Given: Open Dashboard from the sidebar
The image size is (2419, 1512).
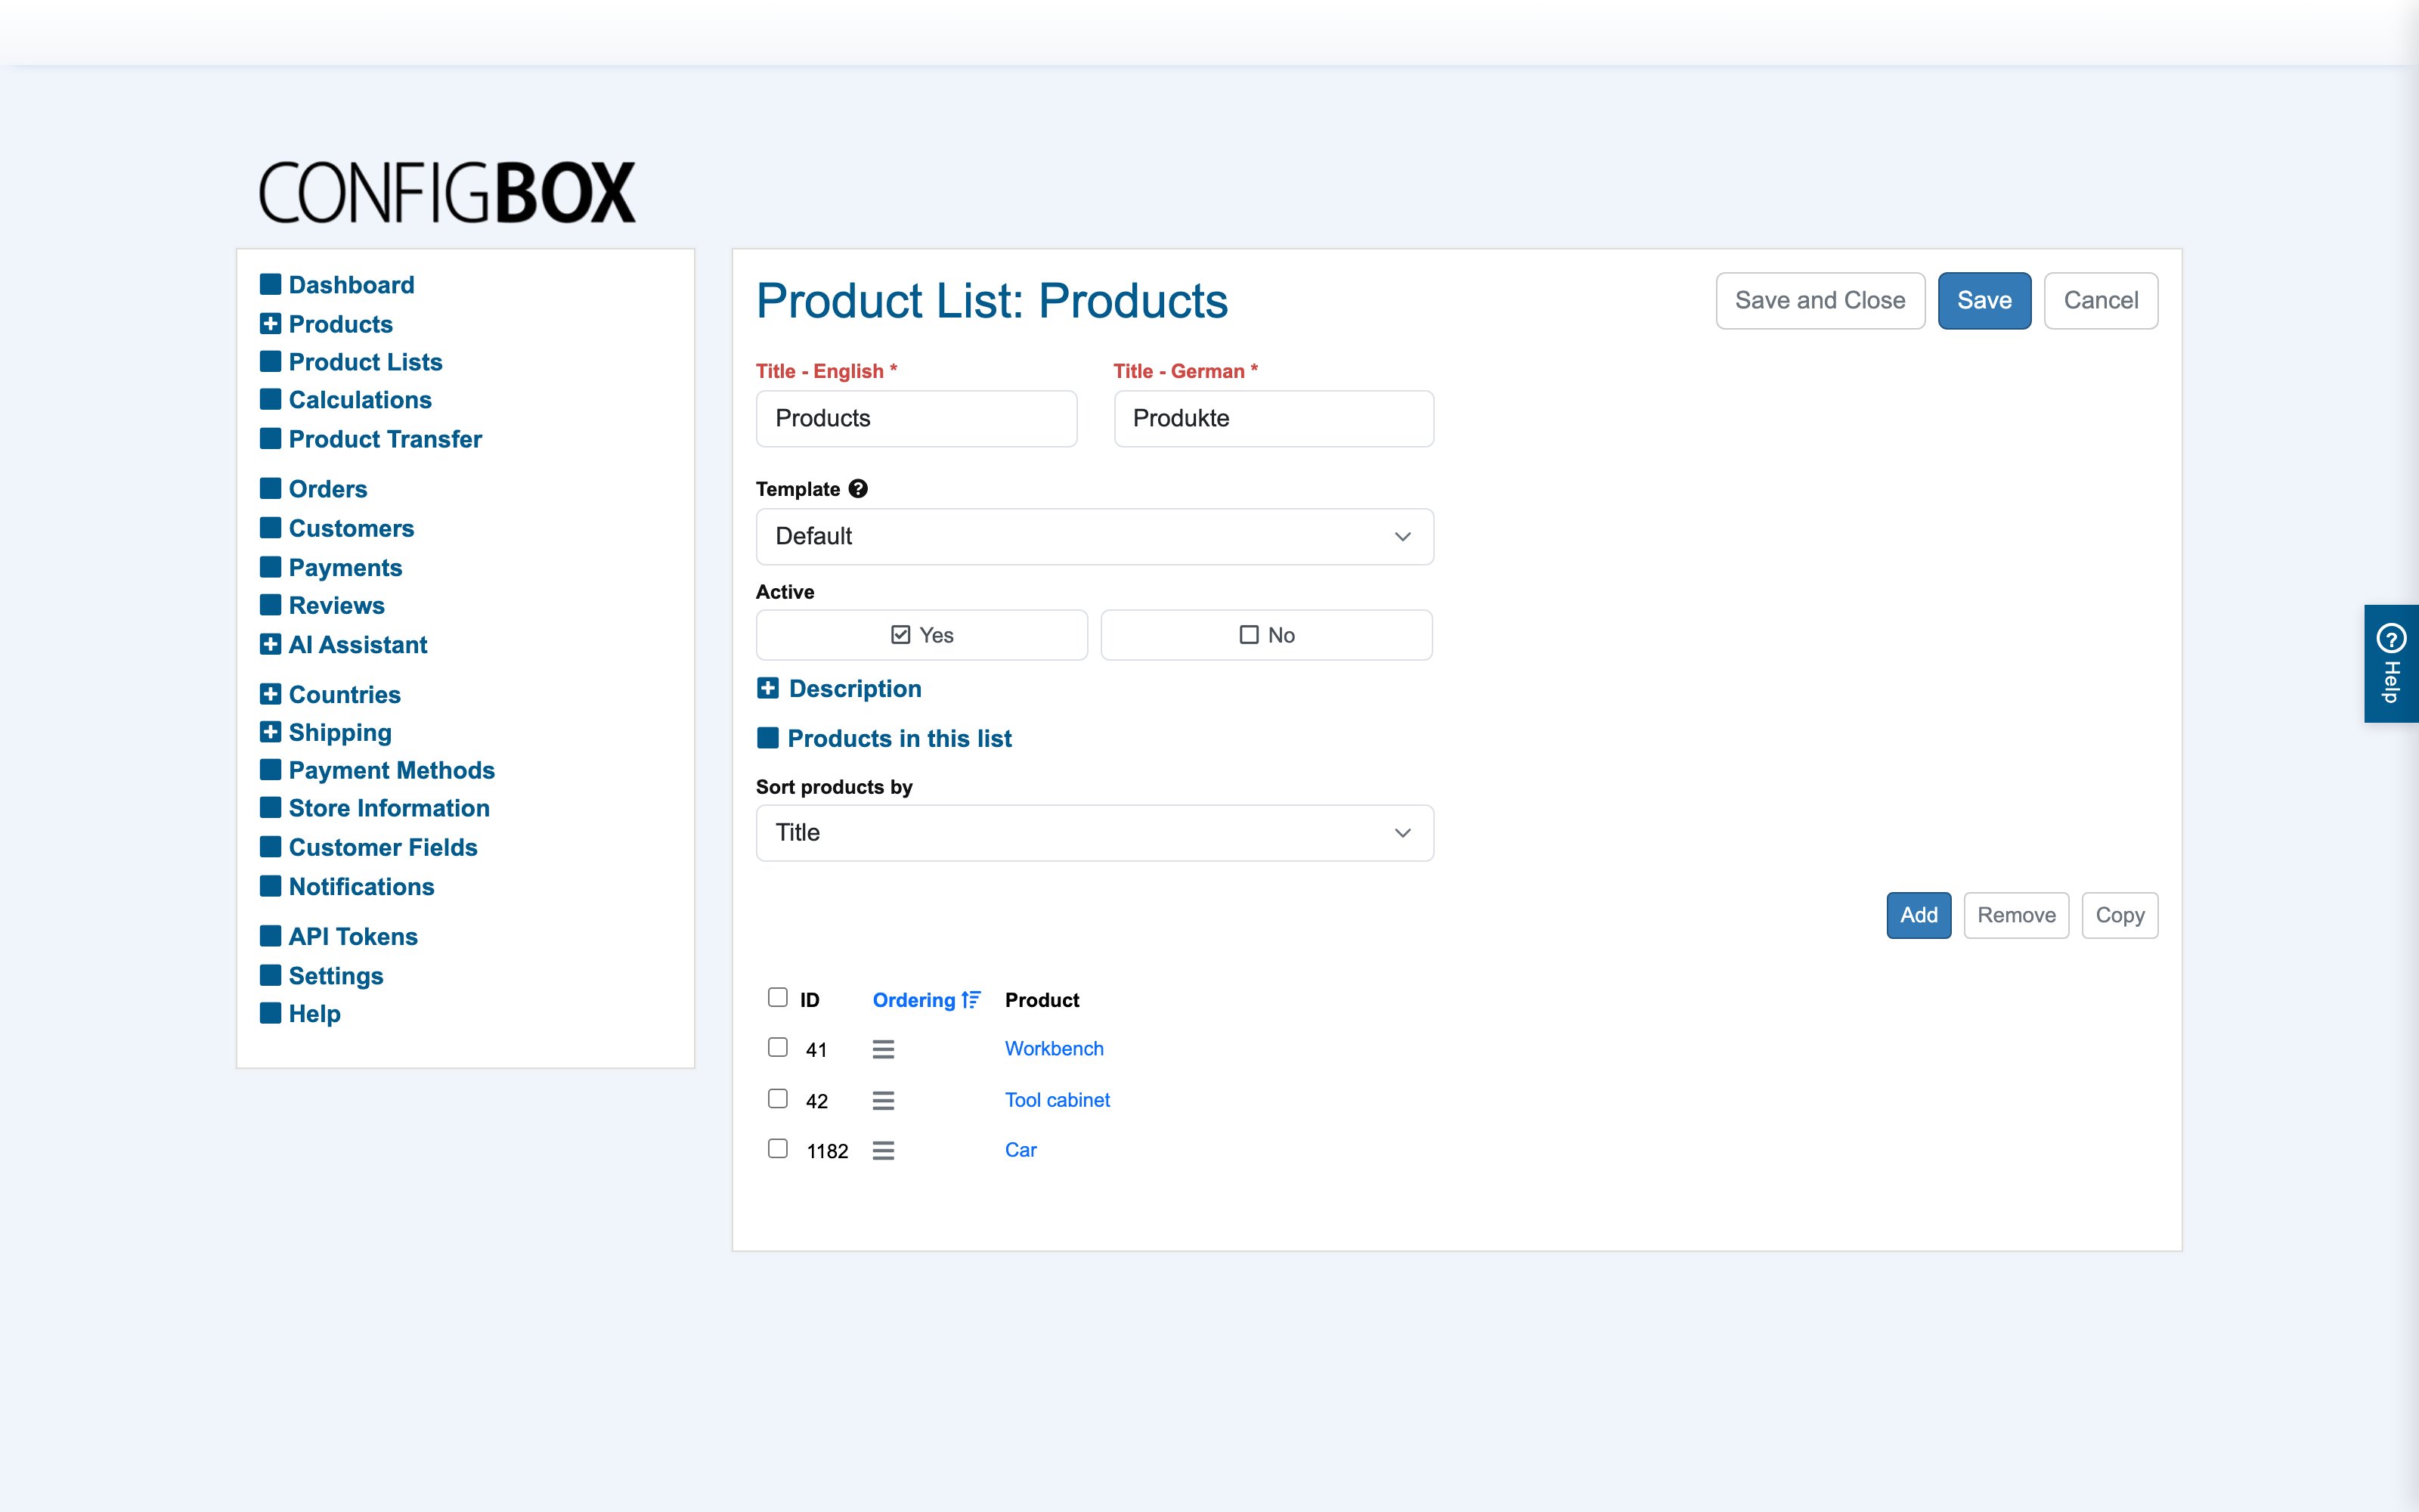Looking at the screenshot, I should (x=351, y=285).
